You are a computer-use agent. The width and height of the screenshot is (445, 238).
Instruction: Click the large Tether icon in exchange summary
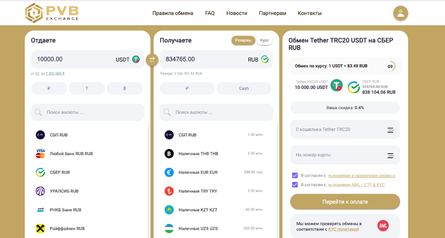pos(337,85)
